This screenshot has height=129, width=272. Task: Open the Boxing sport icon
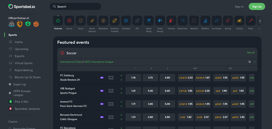[228, 21]
